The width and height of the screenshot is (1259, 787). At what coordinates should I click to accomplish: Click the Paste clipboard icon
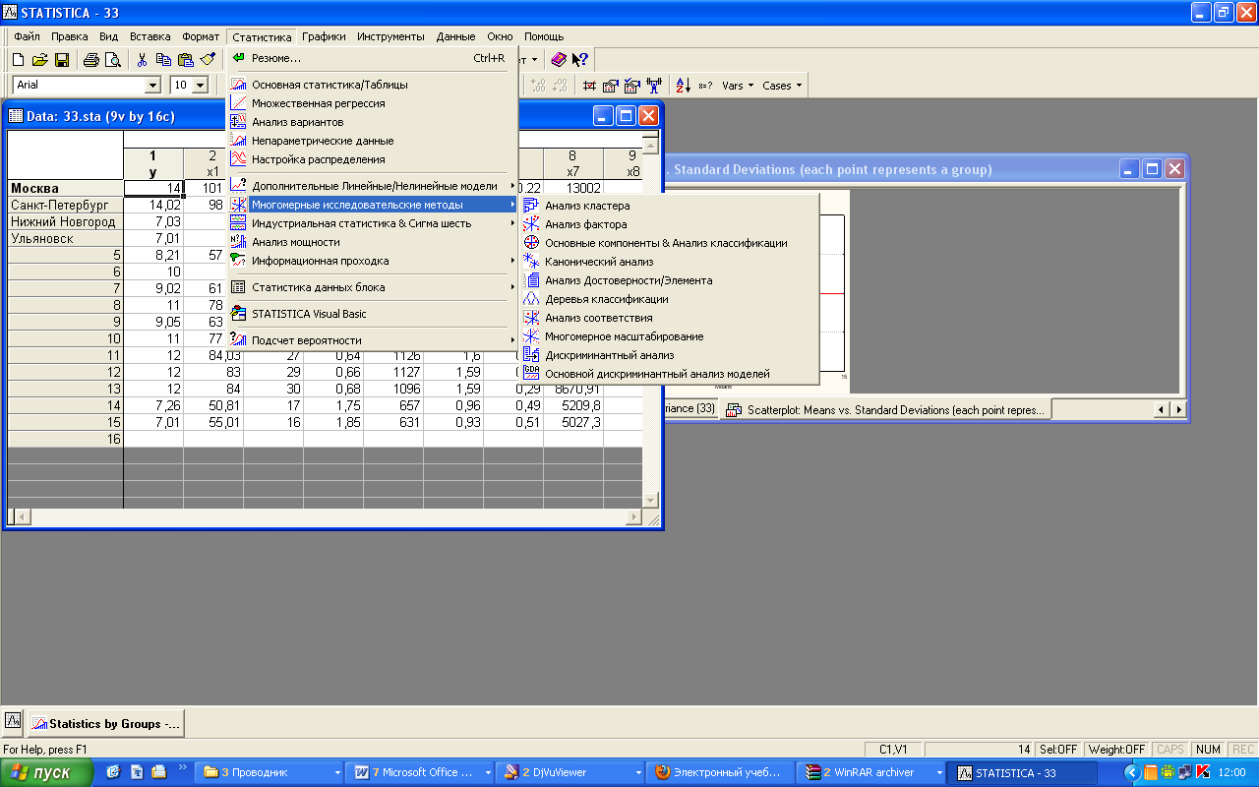click(185, 59)
